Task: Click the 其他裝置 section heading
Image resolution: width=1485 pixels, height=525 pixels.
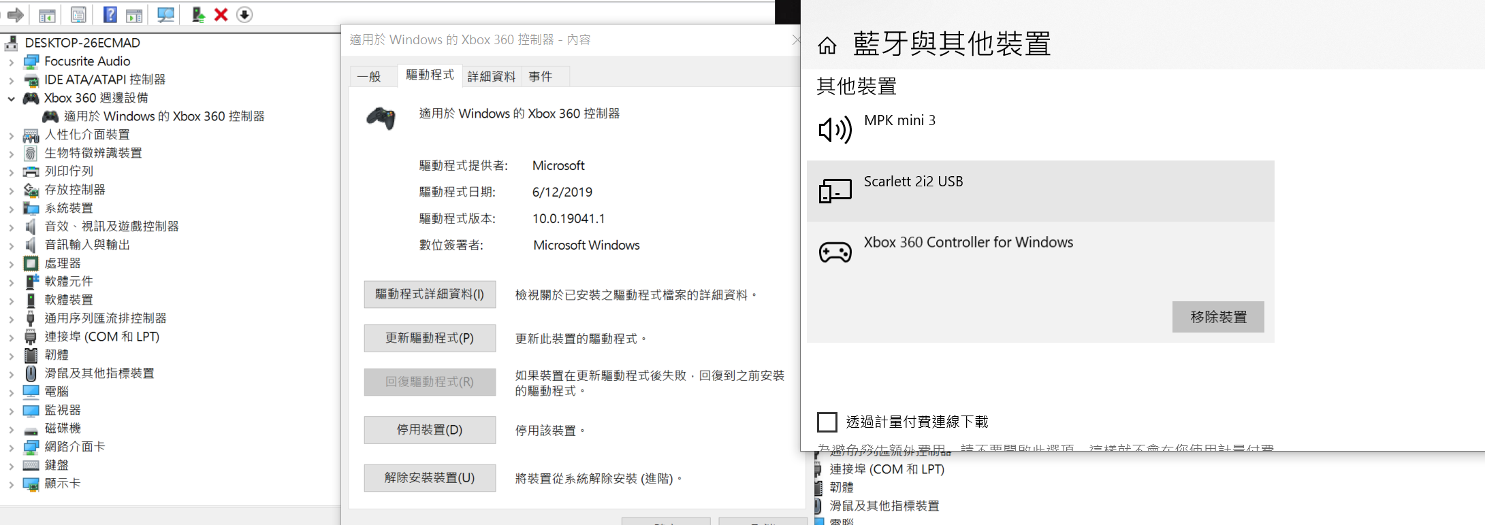Action: coord(857,86)
